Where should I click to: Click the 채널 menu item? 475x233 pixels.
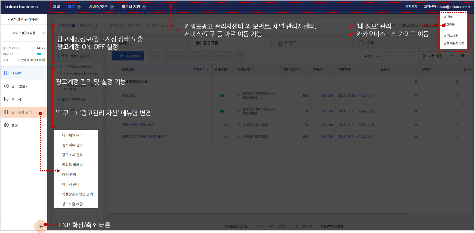tap(56, 7)
